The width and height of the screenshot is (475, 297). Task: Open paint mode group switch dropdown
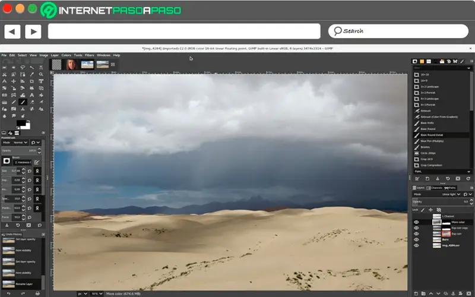(x=36, y=143)
